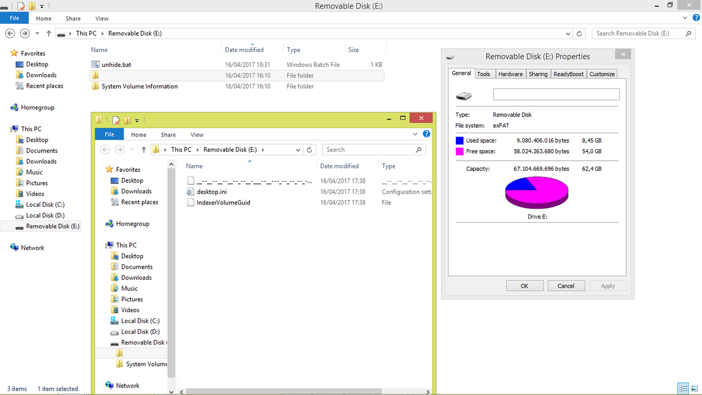Viewport: 702px width, 395px height.
Task: Click blue Used space color swatch
Action: point(460,141)
